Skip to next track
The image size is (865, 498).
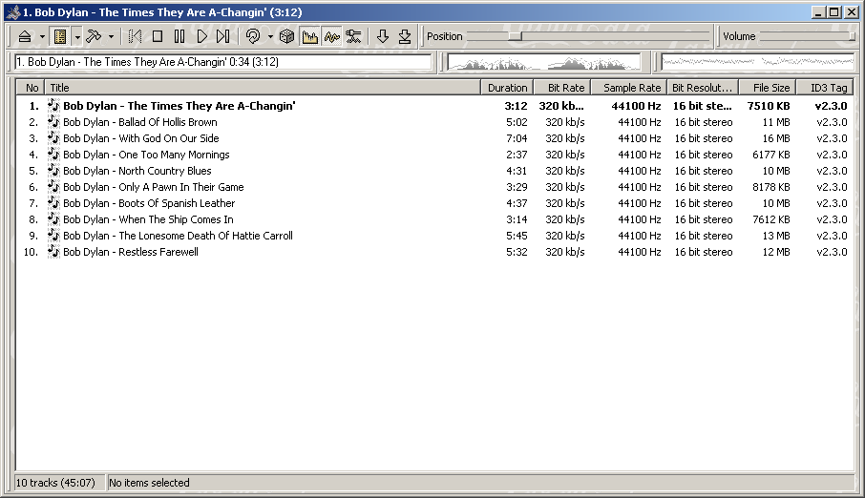pyautogui.click(x=223, y=36)
